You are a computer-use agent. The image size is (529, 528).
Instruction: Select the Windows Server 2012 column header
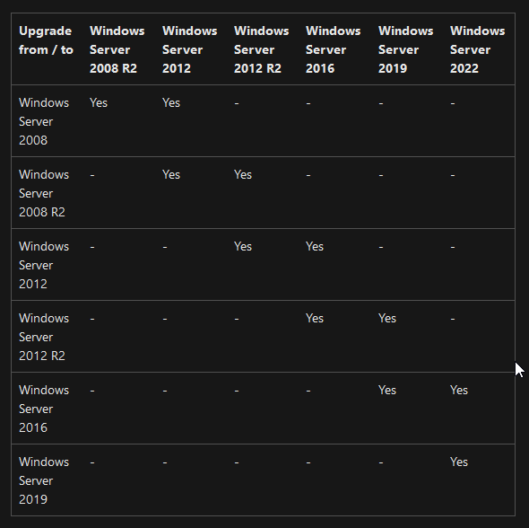point(189,49)
